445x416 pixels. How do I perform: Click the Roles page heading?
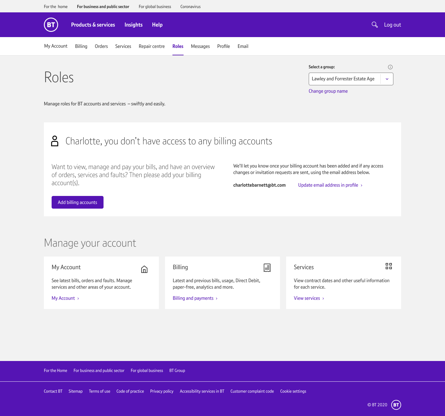point(59,77)
